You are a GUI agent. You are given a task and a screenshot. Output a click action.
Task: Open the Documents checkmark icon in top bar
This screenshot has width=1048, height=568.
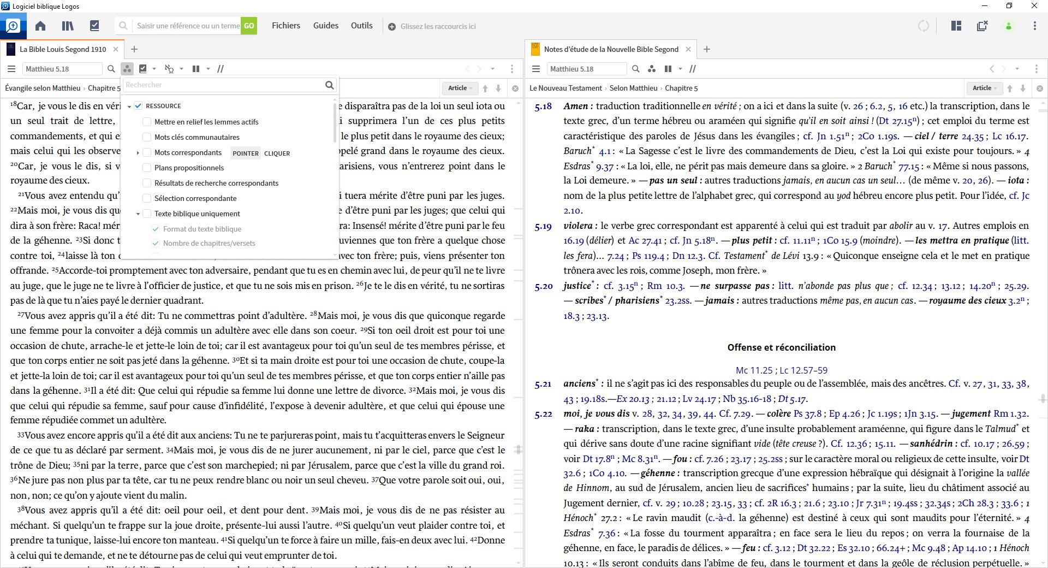point(94,26)
